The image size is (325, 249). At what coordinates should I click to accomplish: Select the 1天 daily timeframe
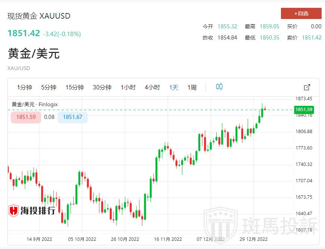[x=174, y=87]
